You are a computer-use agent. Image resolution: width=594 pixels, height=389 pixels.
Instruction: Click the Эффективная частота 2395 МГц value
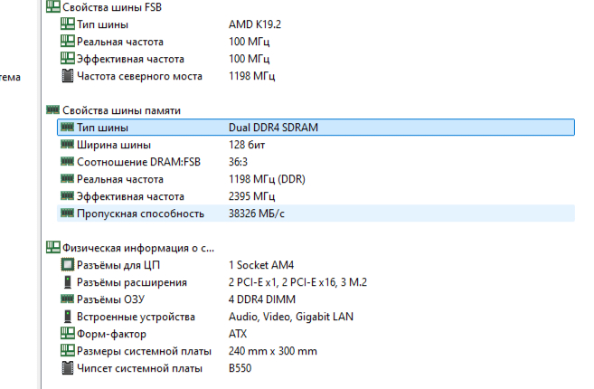click(x=251, y=196)
